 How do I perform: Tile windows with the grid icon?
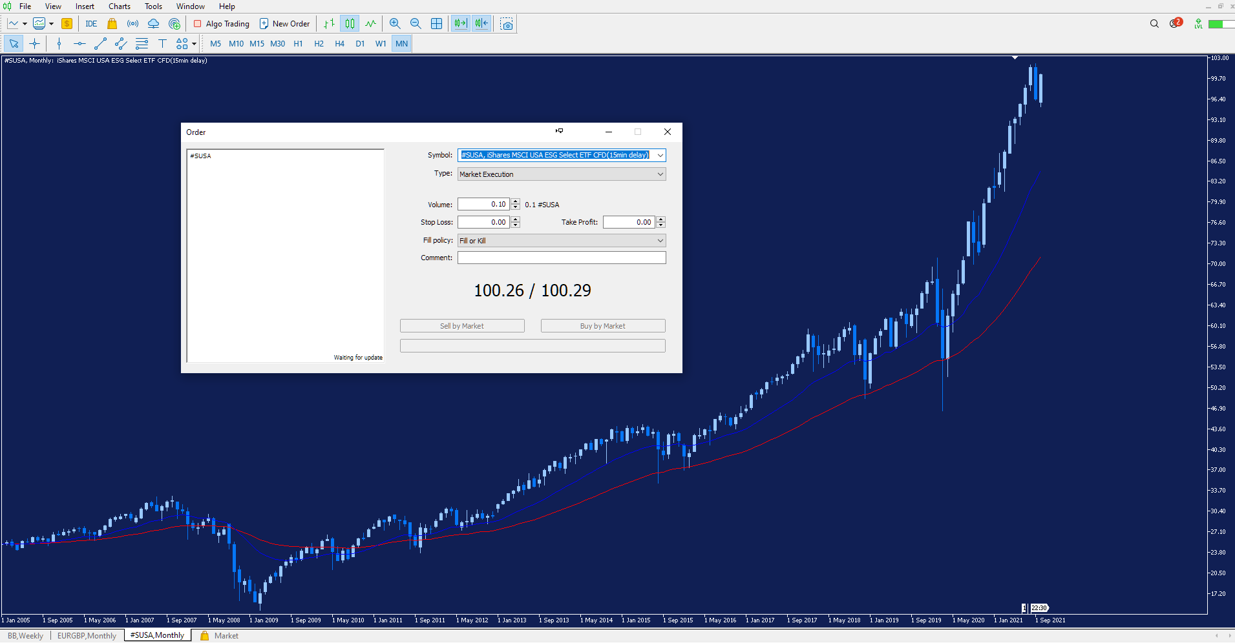[x=437, y=24]
